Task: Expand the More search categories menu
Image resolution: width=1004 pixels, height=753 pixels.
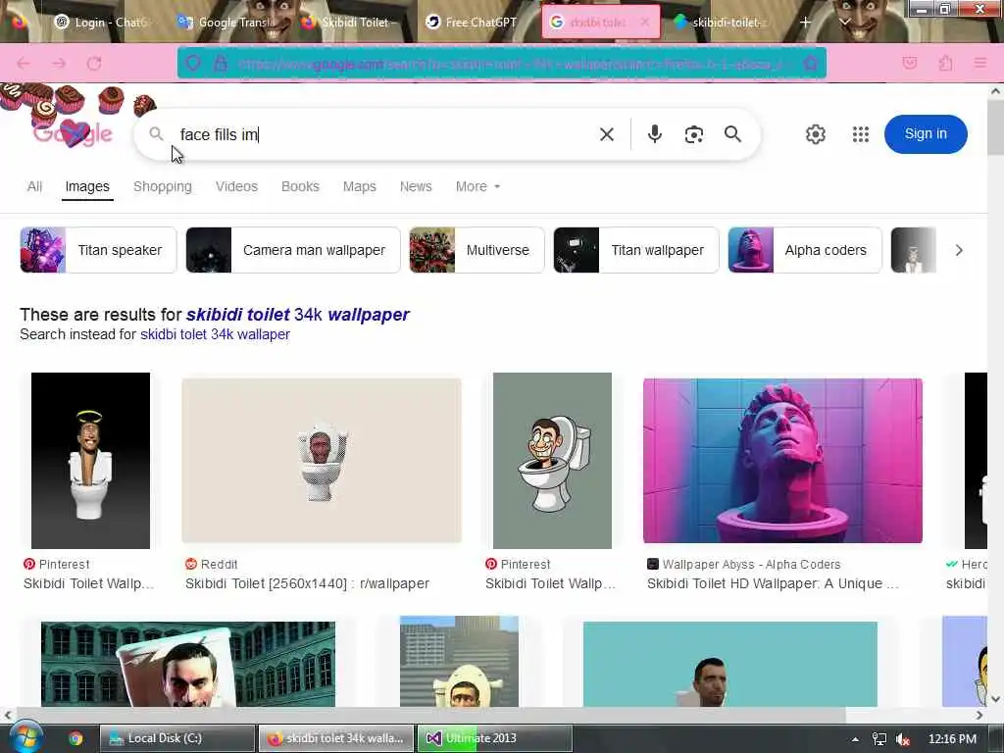Action: 477,186
